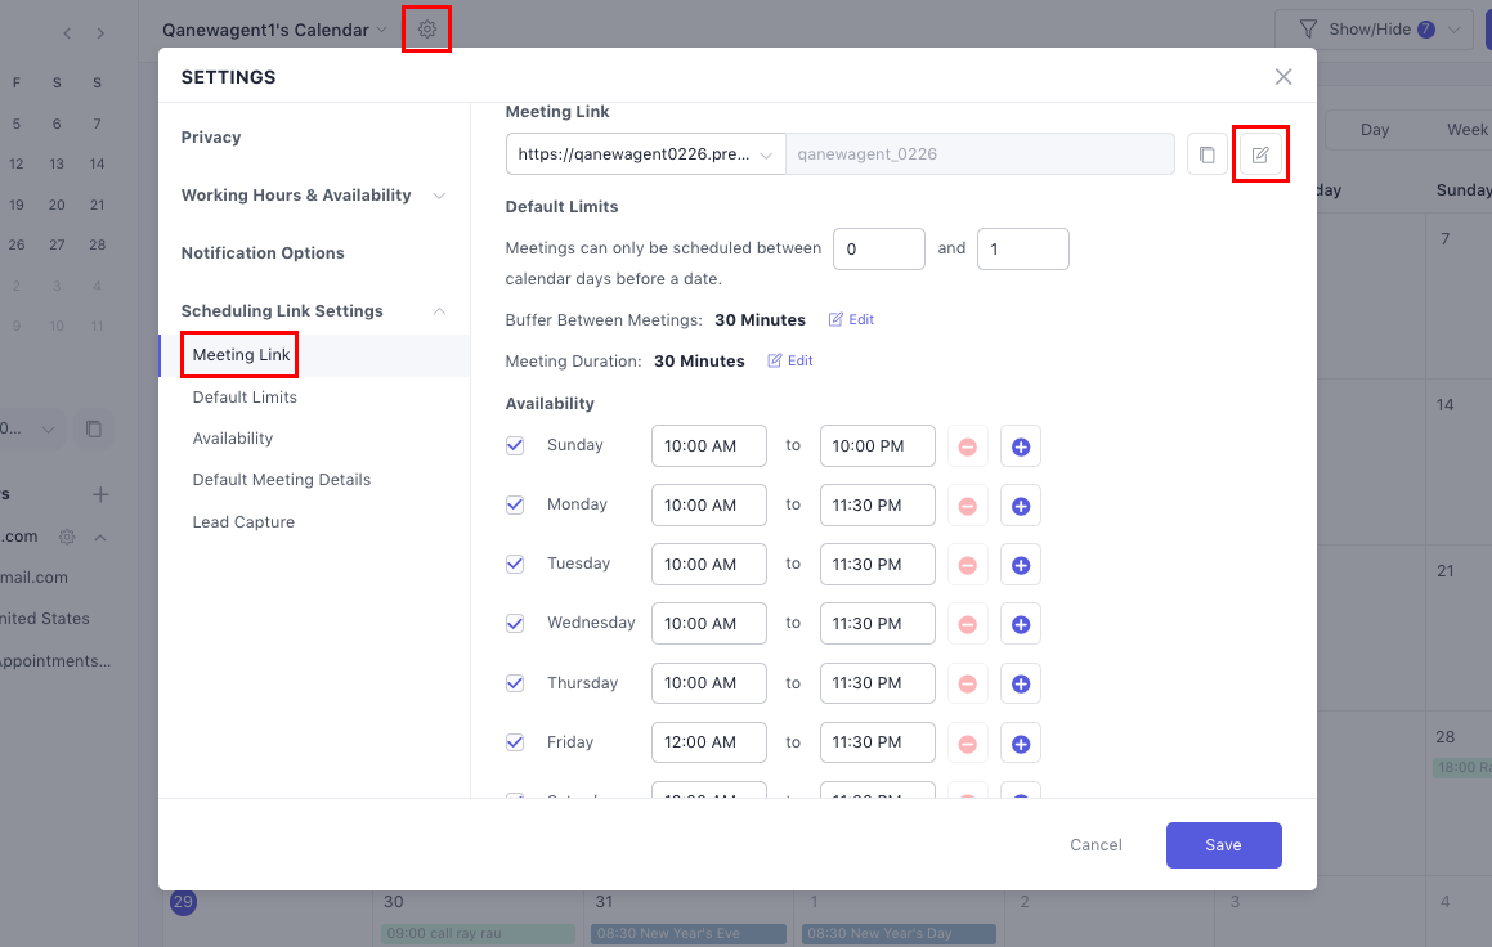Image resolution: width=1492 pixels, height=947 pixels.
Task: Disable Thursday availability checkbox
Action: [x=515, y=683]
